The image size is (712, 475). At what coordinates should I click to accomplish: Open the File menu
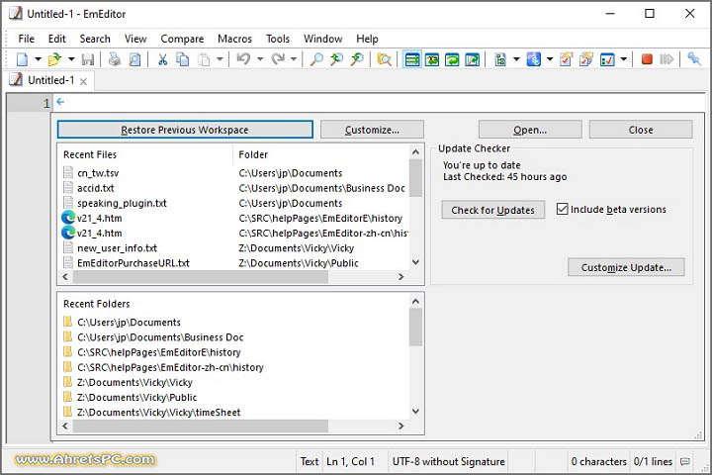click(27, 40)
